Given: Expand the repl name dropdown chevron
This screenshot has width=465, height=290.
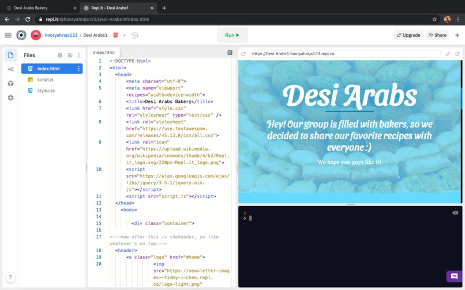Looking at the screenshot, I should tap(124, 35).
